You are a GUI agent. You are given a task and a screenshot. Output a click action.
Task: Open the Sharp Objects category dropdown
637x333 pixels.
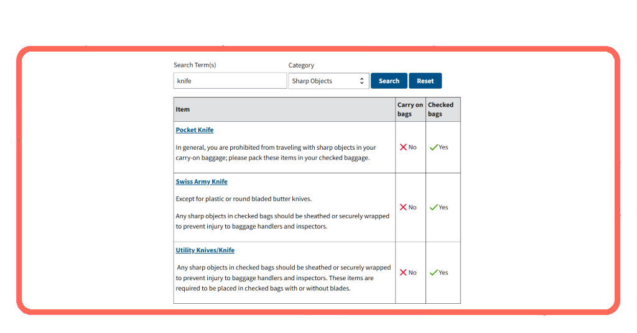point(328,81)
